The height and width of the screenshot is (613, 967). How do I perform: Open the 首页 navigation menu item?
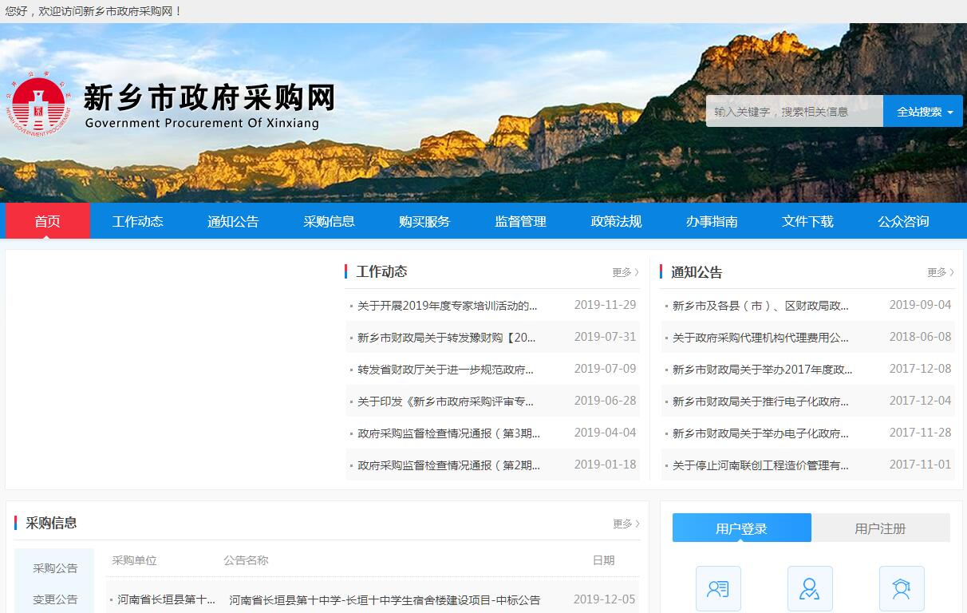pyautogui.click(x=47, y=221)
